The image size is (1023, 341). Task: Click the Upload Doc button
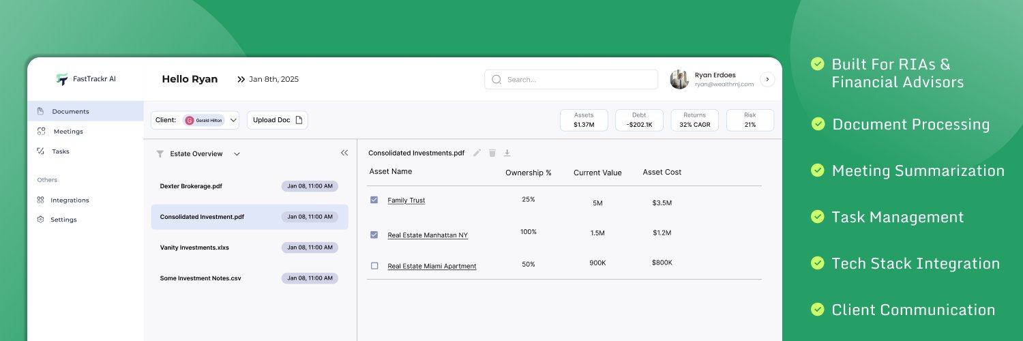(277, 120)
